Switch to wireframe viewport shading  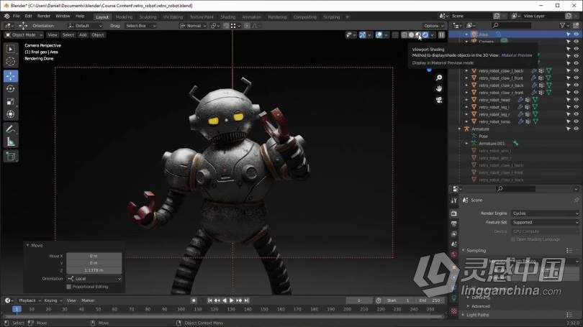(x=405, y=35)
